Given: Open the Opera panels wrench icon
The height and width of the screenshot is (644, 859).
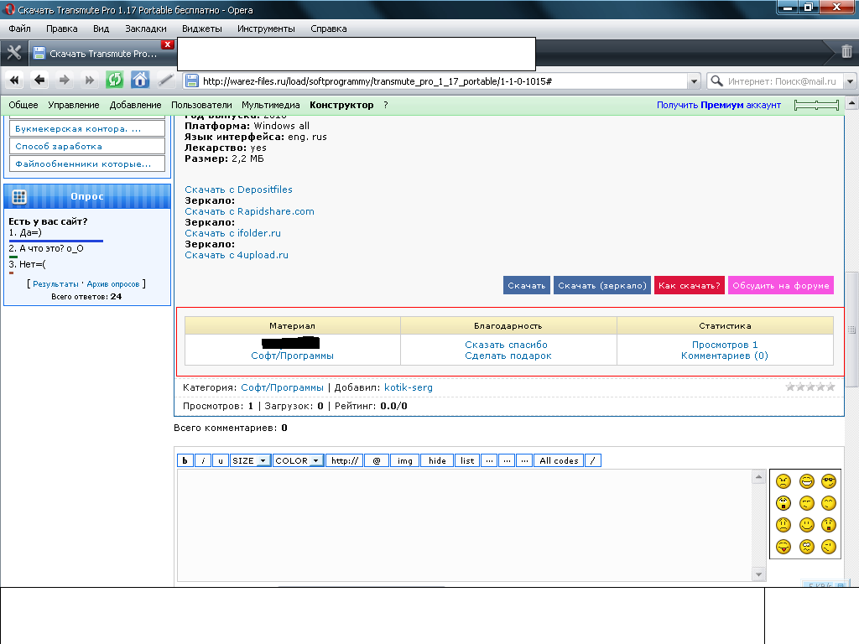Looking at the screenshot, I should (x=13, y=53).
